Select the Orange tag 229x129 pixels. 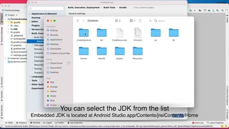click(x=52, y=87)
